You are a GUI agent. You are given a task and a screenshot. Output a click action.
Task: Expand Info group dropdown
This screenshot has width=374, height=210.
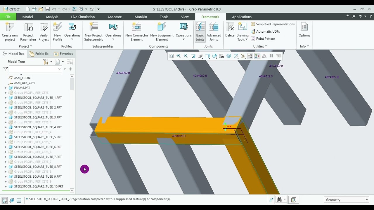(304, 46)
